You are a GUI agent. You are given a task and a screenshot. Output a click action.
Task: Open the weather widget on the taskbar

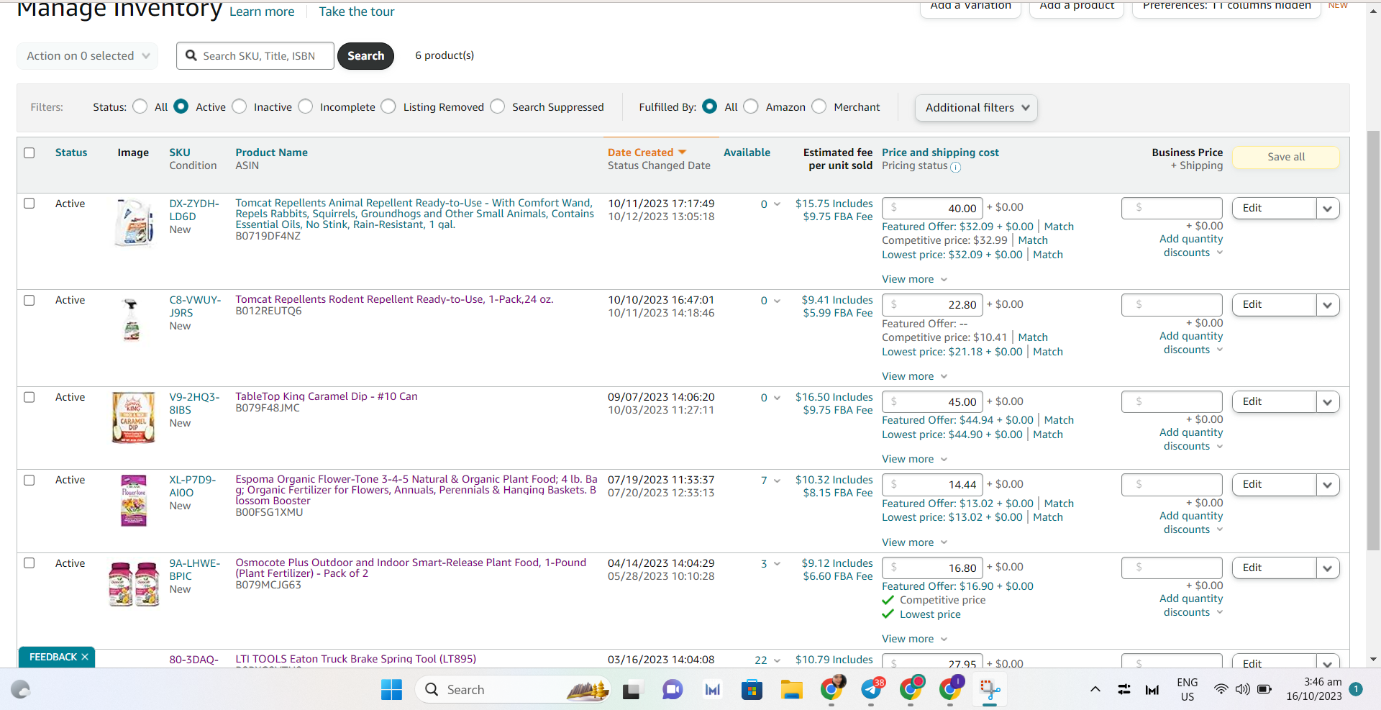point(20,690)
